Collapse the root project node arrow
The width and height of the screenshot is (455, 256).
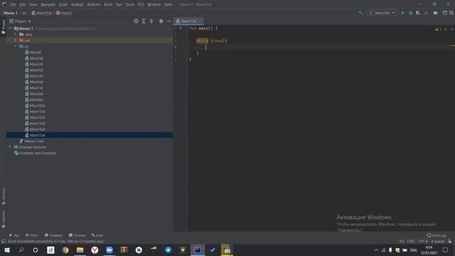coord(10,28)
